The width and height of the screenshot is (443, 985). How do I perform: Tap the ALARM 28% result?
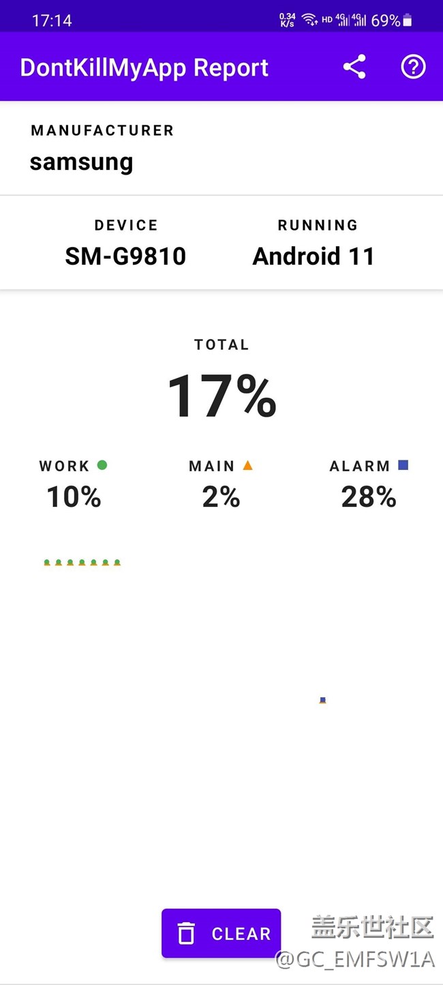(369, 497)
